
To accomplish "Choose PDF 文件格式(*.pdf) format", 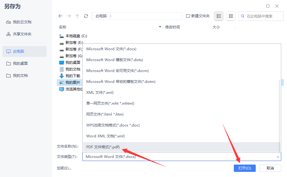I will point(181,147).
